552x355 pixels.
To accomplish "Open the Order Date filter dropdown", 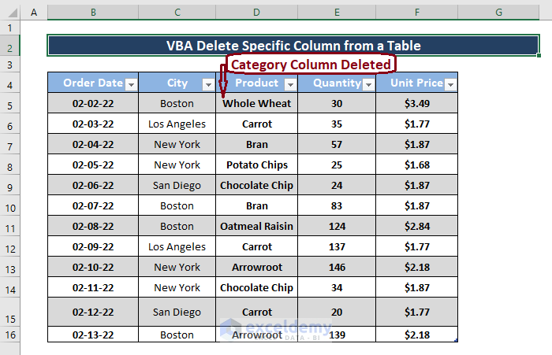I will [132, 84].
